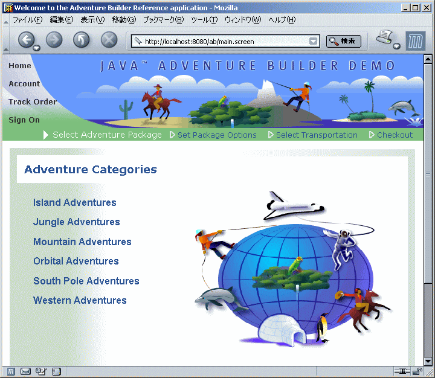Click the Stop loading button
The image size is (435, 378).
coord(109,40)
